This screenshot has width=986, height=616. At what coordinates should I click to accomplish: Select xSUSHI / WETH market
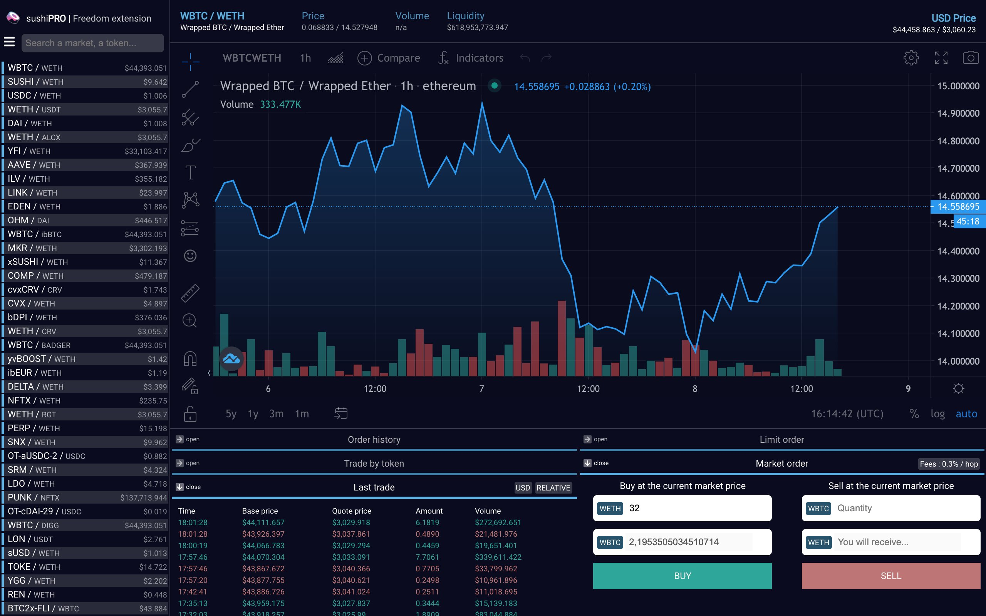click(x=86, y=261)
